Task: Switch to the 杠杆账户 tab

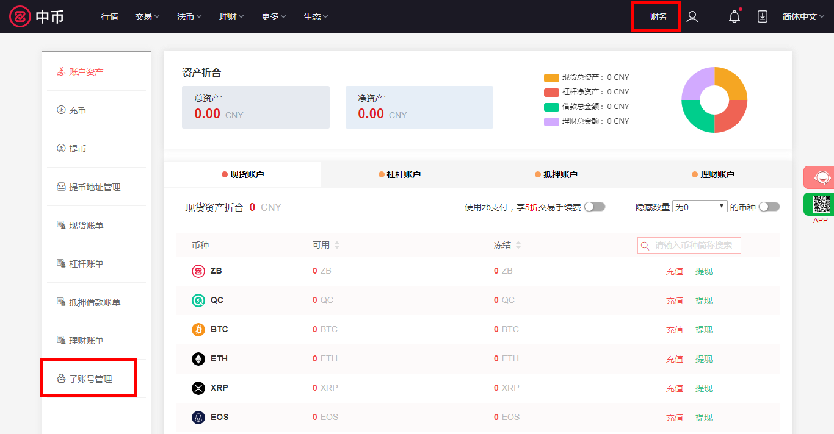Action: pos(399,174)
